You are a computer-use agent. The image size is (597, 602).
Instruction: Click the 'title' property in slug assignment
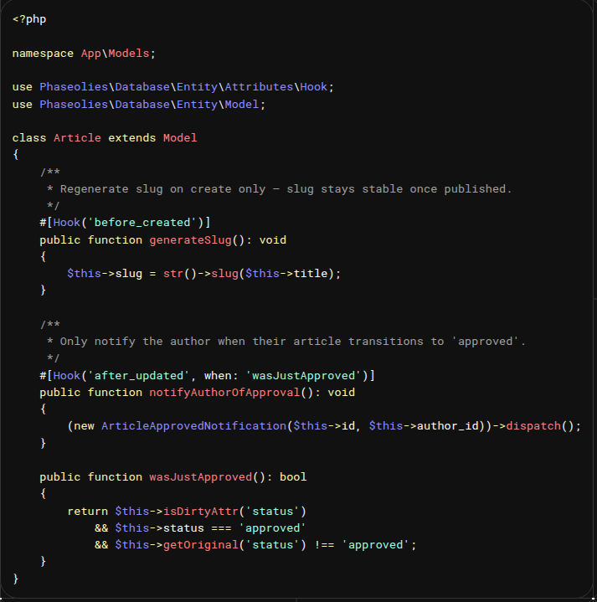(311, 273)
